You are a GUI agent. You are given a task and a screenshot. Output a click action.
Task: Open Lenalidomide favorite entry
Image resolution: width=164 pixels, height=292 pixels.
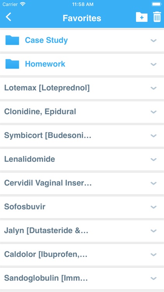tap(82, 159)
